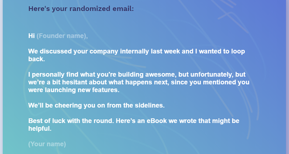Click the (Your name) placeholder
This screenshot has width=289, height=154.
[47, 144]
